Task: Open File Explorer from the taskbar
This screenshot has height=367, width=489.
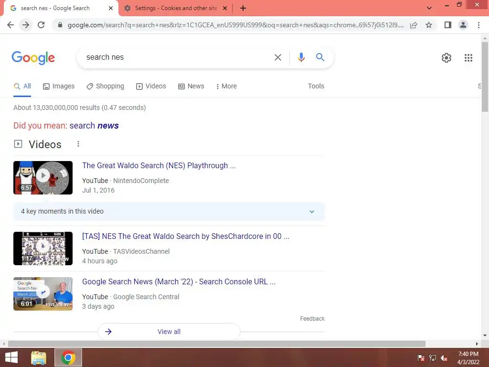Action: pyautogui.click(x=39, y=357)
